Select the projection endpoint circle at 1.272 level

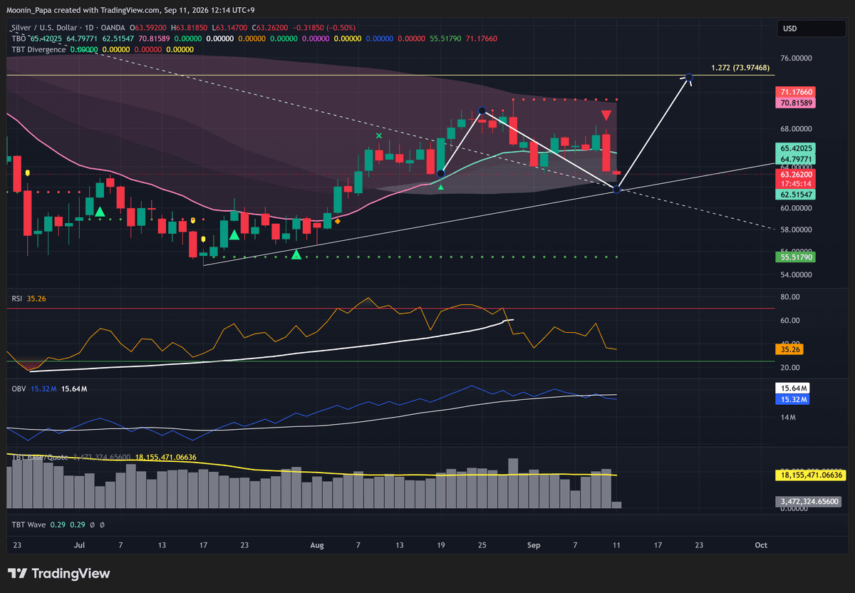click(x=689, y=76)
